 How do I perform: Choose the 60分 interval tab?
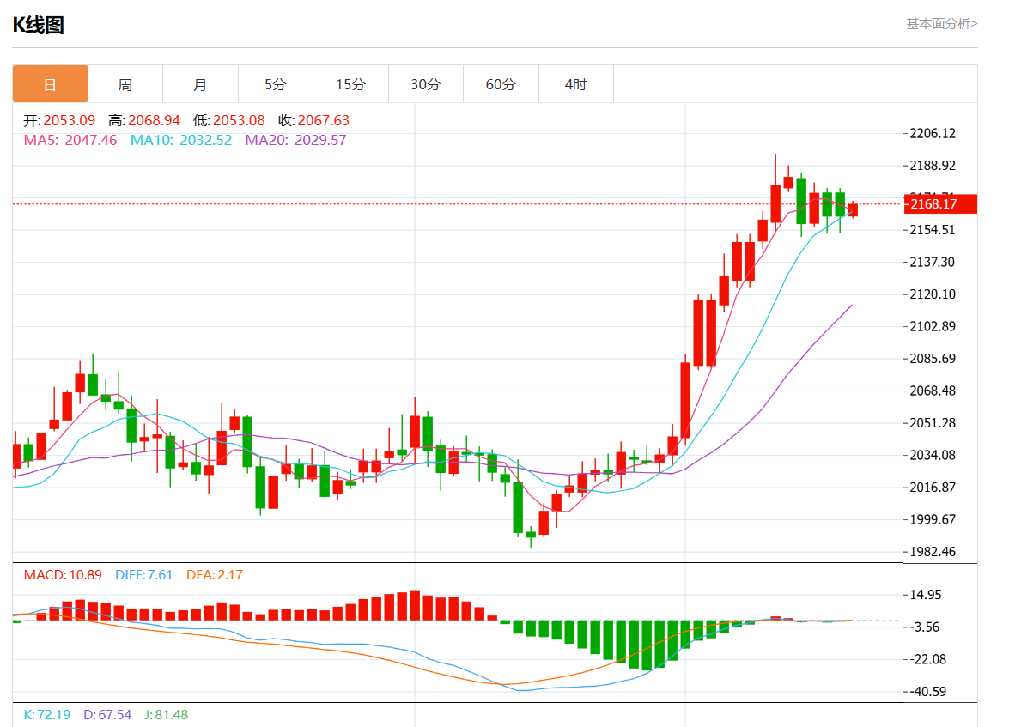coord(501,84)
